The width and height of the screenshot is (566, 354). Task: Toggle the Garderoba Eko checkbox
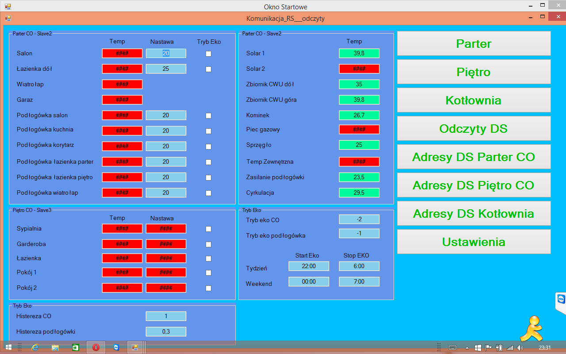[x=209, y=244]
